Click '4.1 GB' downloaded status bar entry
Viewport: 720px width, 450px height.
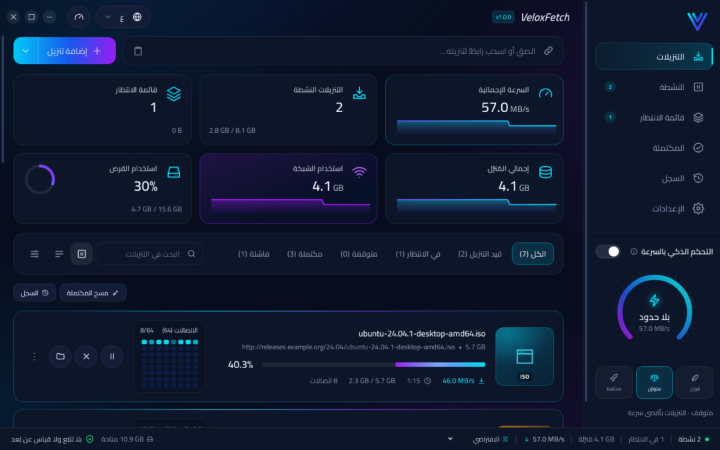(x=596, y=439)
